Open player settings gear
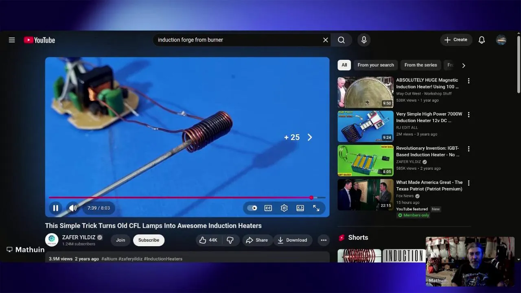The height and width of the screenshot is (293, 521). (x=284, y=208)
